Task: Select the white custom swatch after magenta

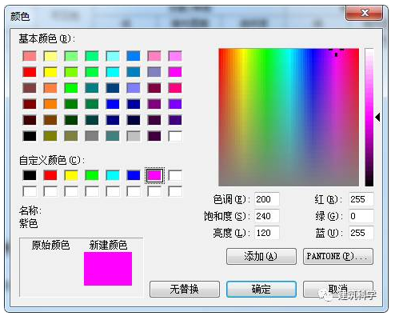Action: [175, 175]
